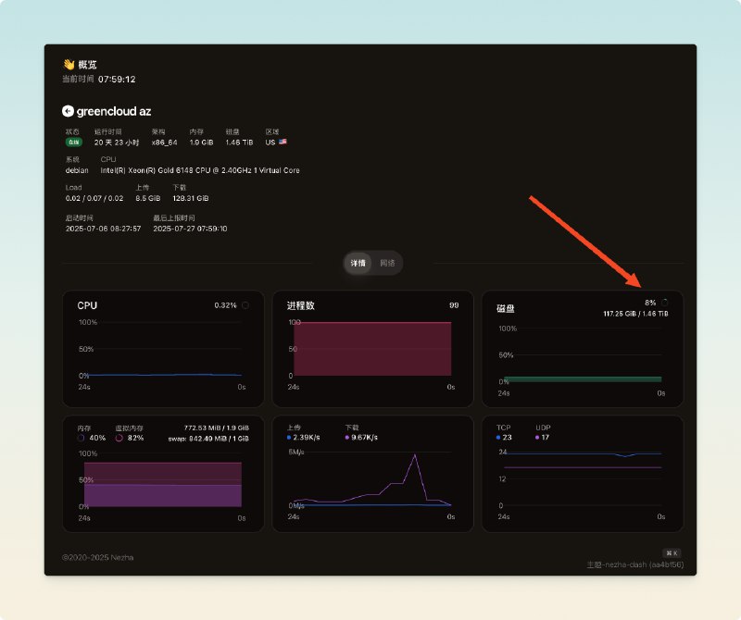Image resolution: width=741 pixels, height=620 pixels.
Task: Click the blue upload speed legend dot
Action: click(x=290, y=437)
